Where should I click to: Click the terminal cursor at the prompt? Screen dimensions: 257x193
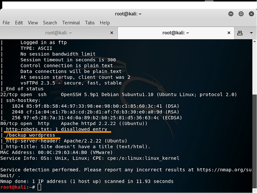click(x=40, y=187)
